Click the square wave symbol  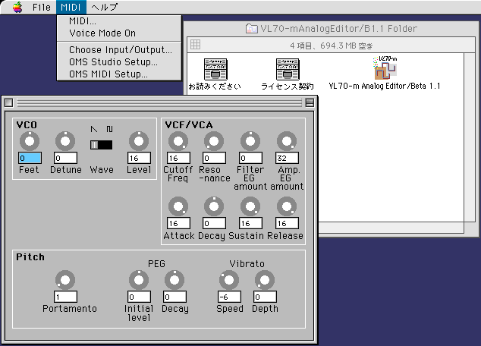[x=109, y=129]
